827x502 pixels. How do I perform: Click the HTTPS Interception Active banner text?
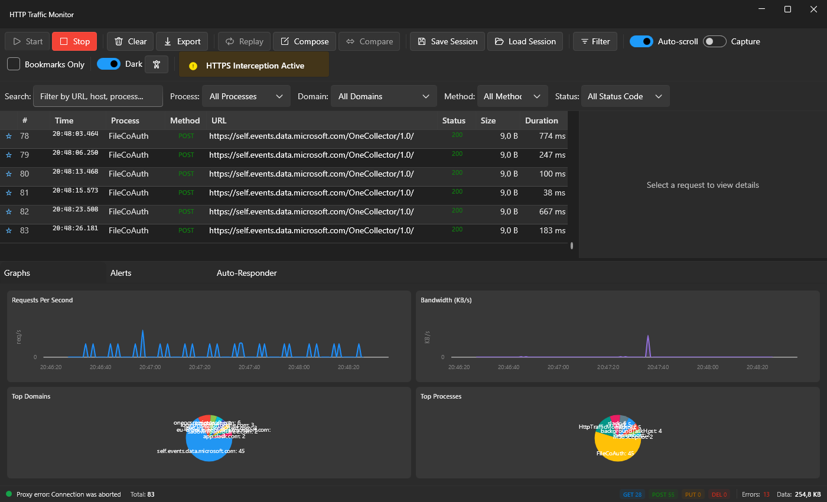[255, 66]
